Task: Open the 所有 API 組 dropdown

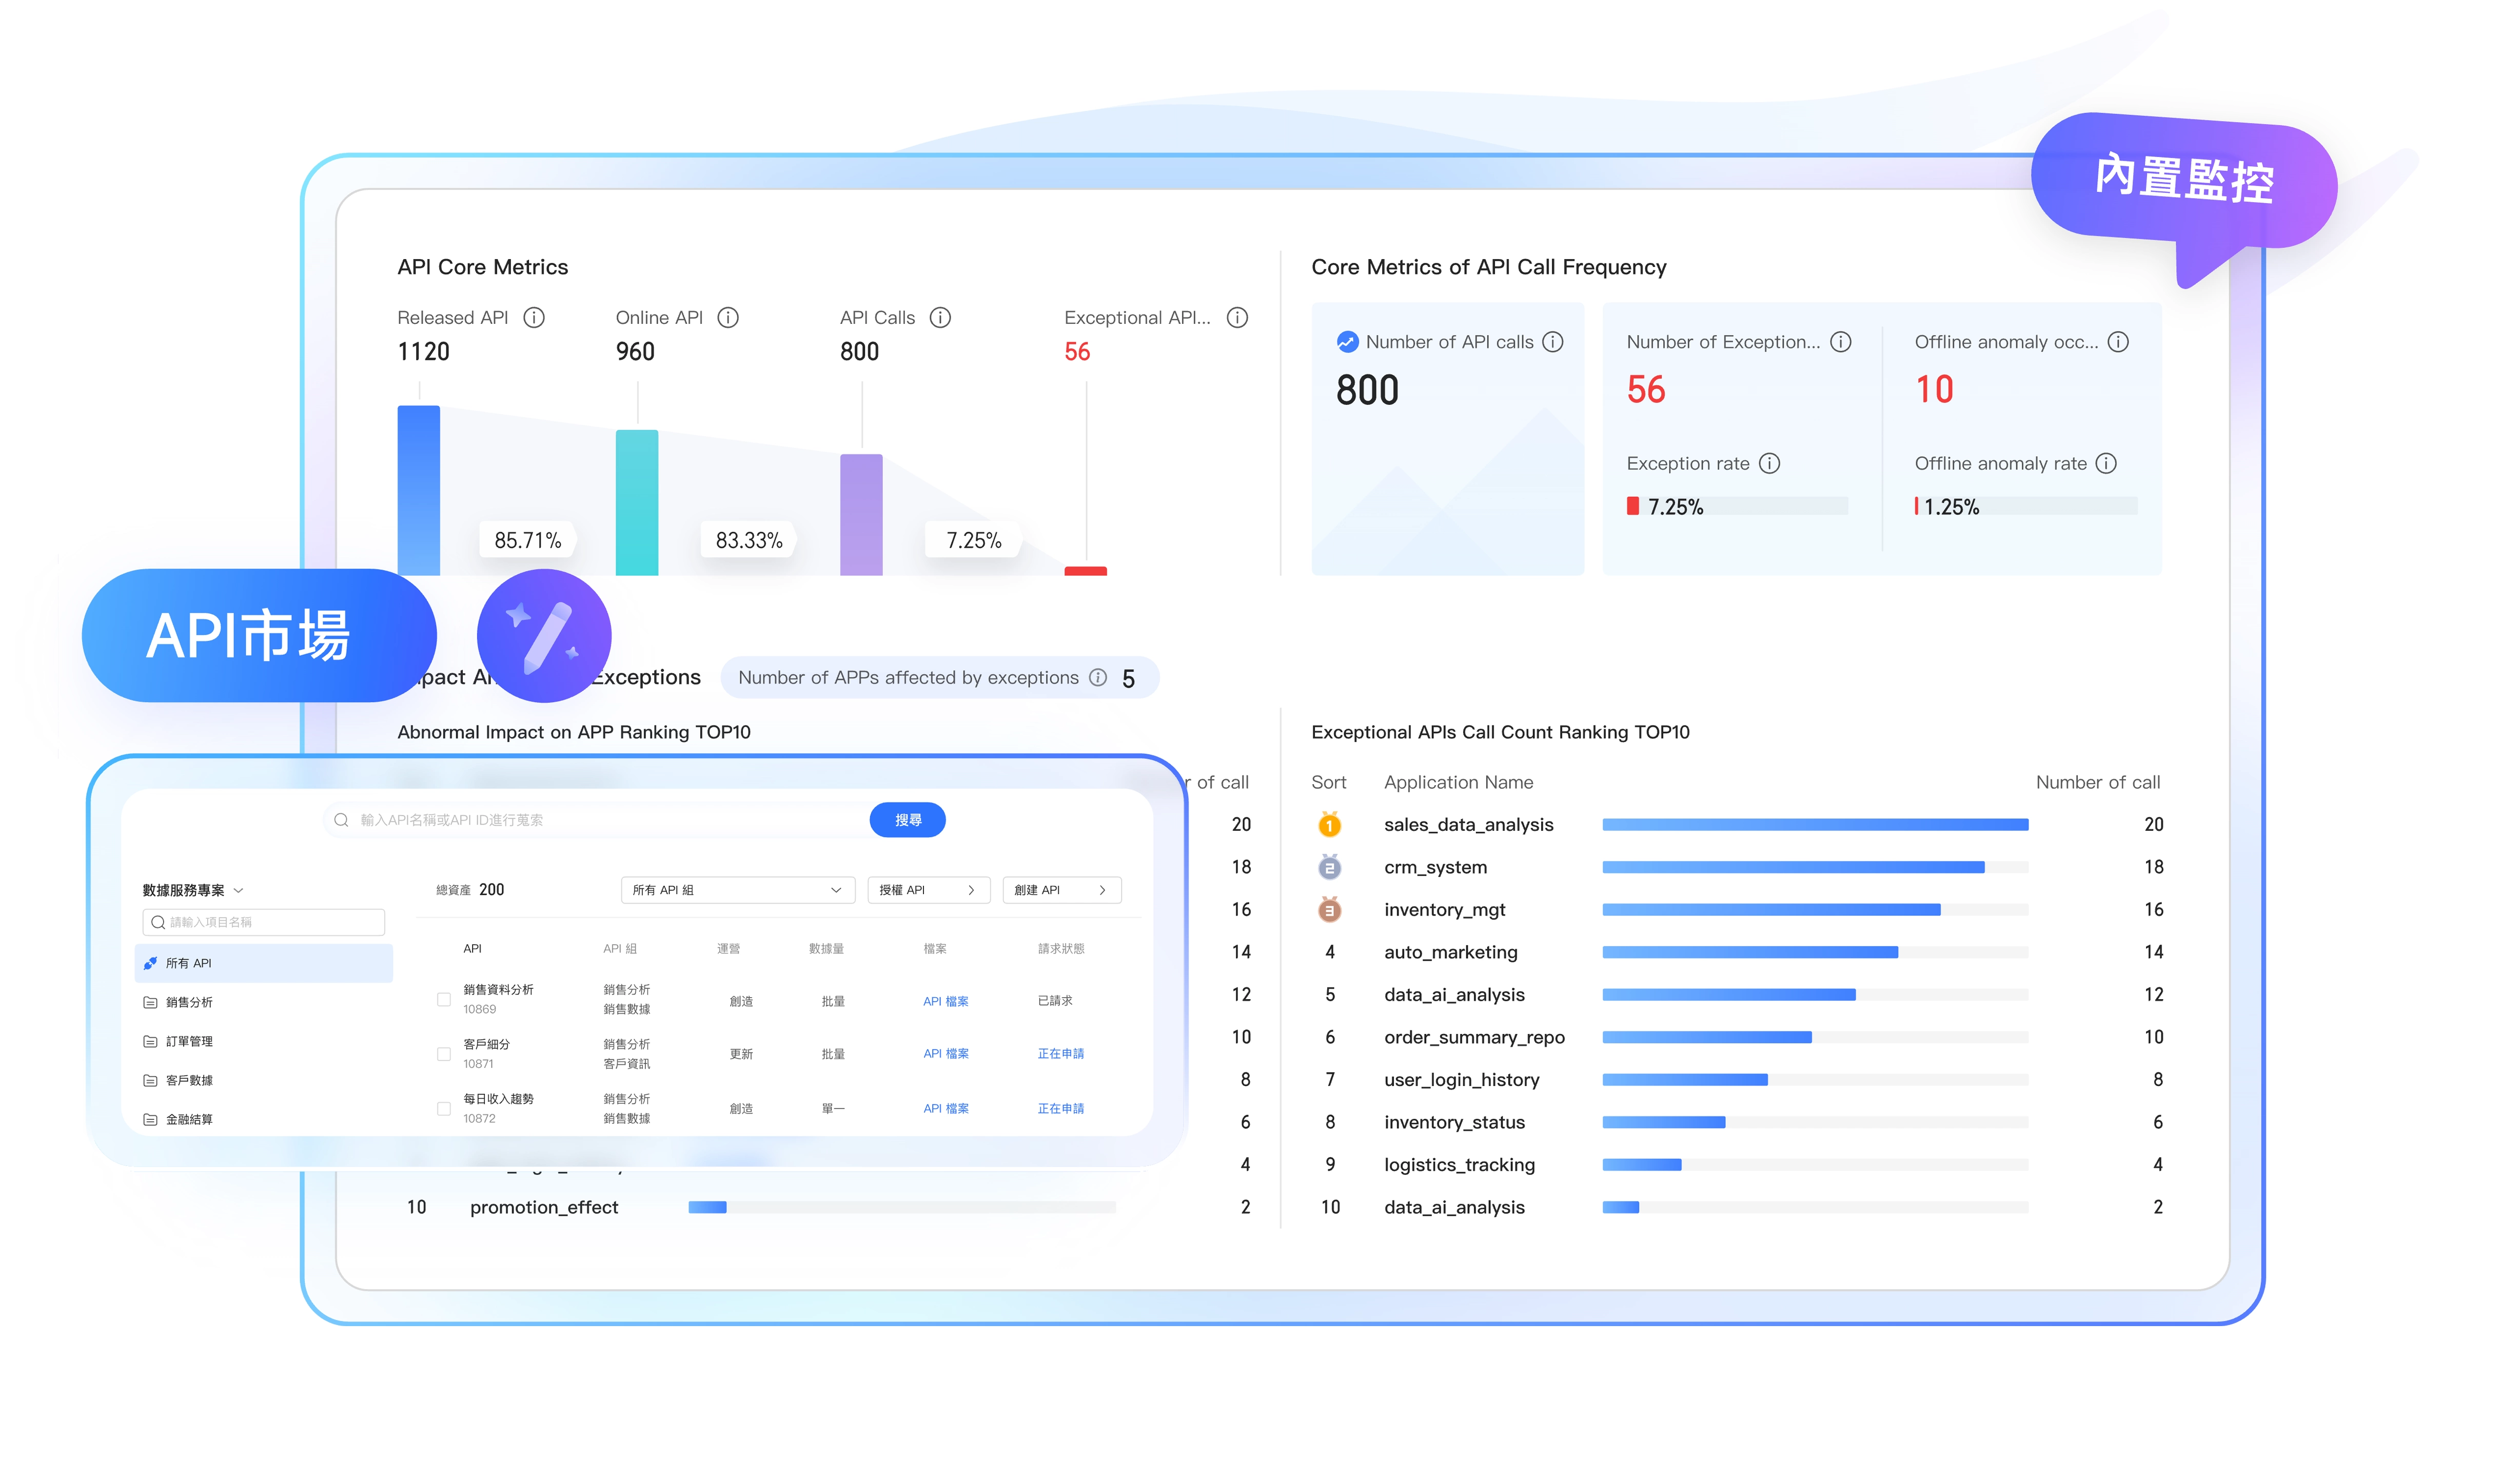Action: 737,891
